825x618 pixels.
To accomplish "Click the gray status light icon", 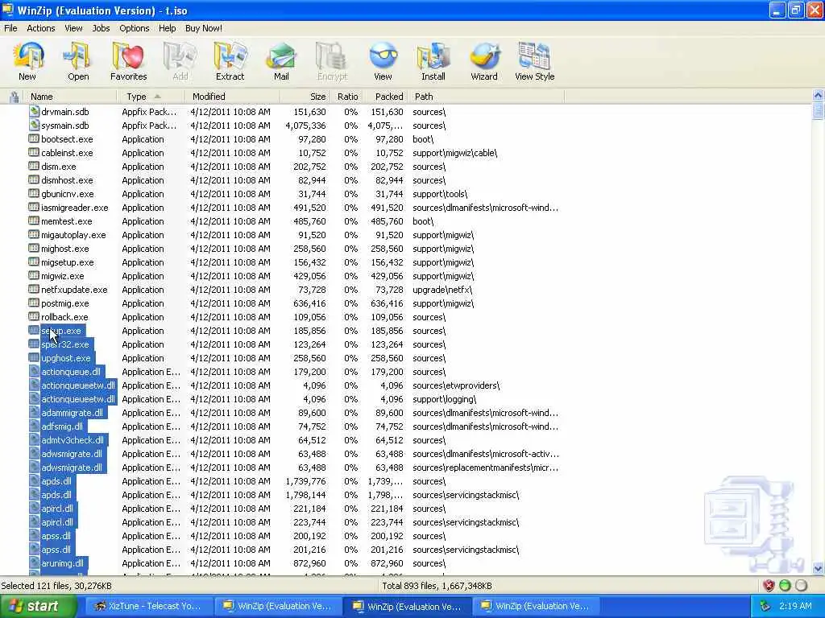I will (x=802, y=586).
